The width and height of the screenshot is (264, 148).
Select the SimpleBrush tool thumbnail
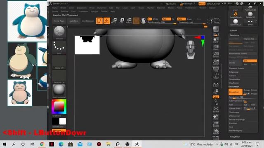[236, 15]
